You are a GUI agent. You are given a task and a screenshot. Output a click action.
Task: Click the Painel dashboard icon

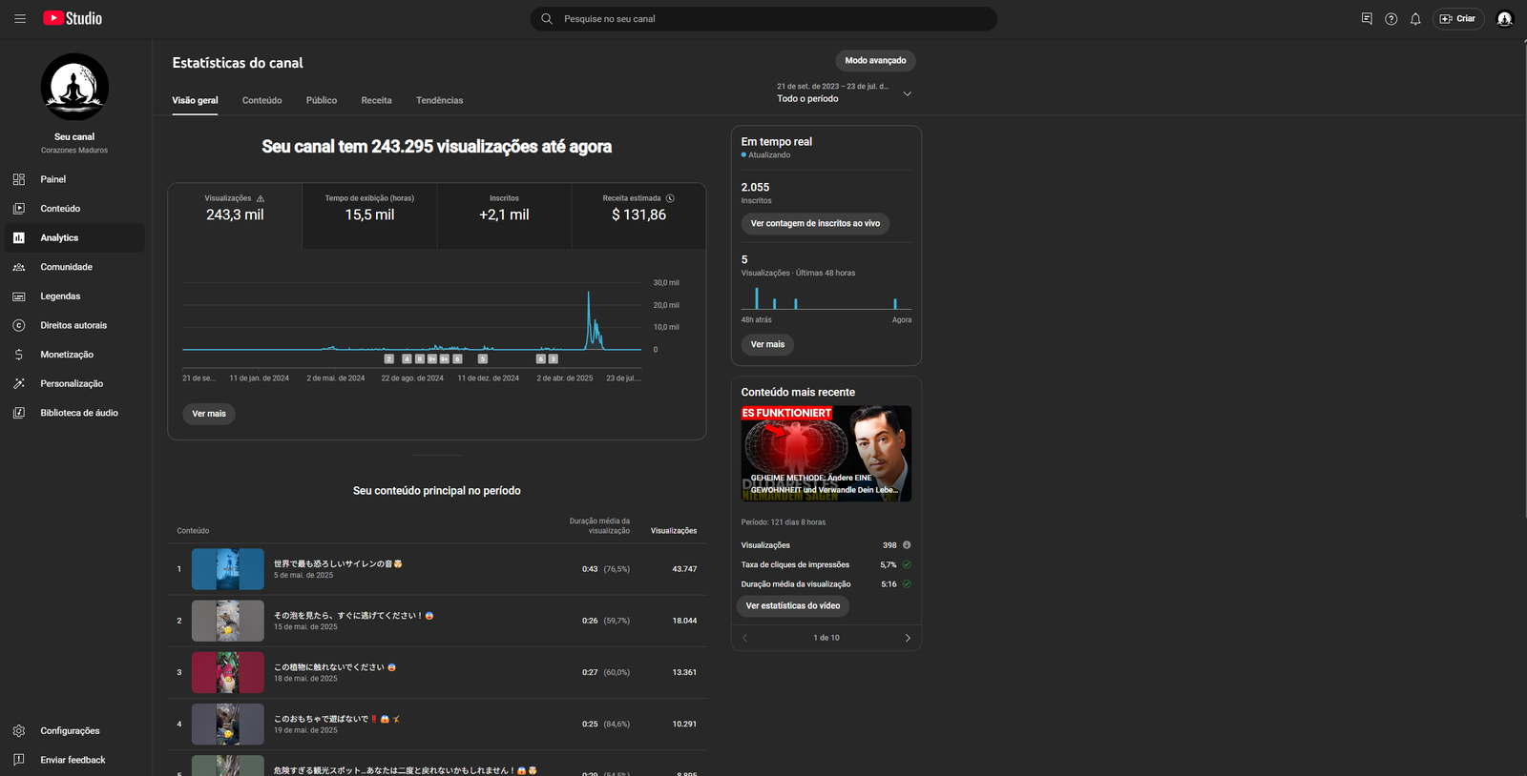pos(19,179)
